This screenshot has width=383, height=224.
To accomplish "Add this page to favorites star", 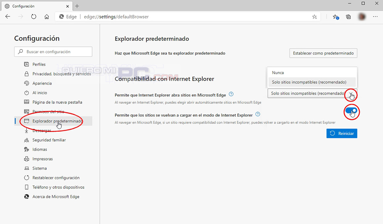I will click(x=314, y=16).
